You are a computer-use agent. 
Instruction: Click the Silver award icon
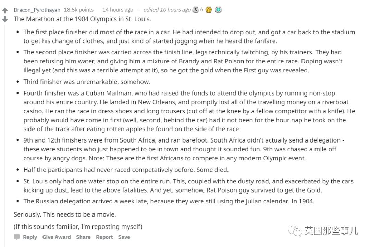pos(195,9)
